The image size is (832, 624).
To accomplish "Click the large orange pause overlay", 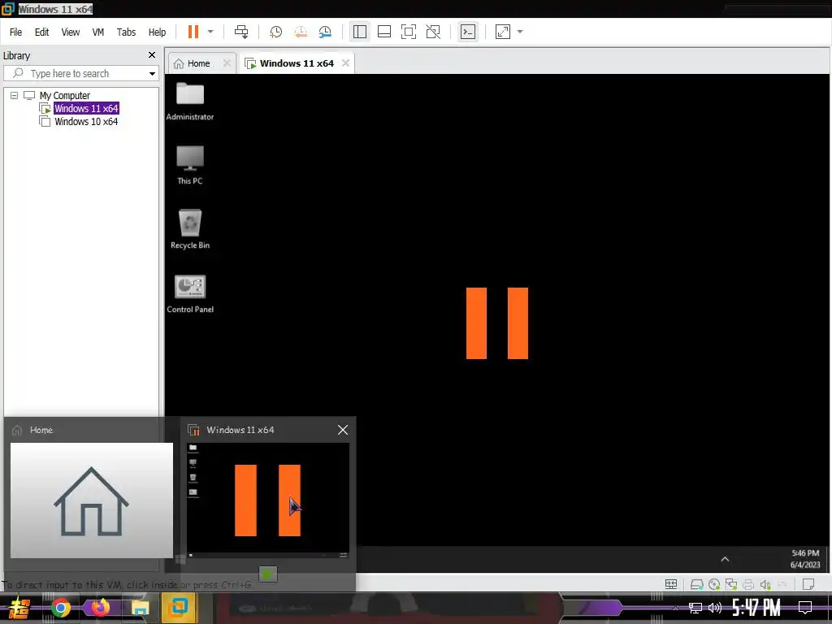I will (497, 323).
